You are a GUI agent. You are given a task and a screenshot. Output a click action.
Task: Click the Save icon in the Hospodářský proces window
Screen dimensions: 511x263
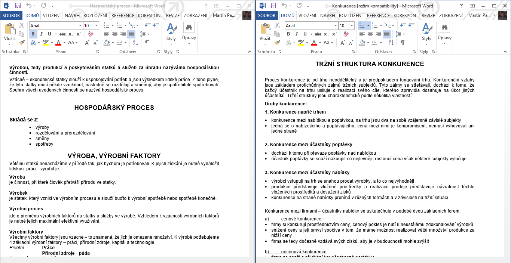coord(18,6)
